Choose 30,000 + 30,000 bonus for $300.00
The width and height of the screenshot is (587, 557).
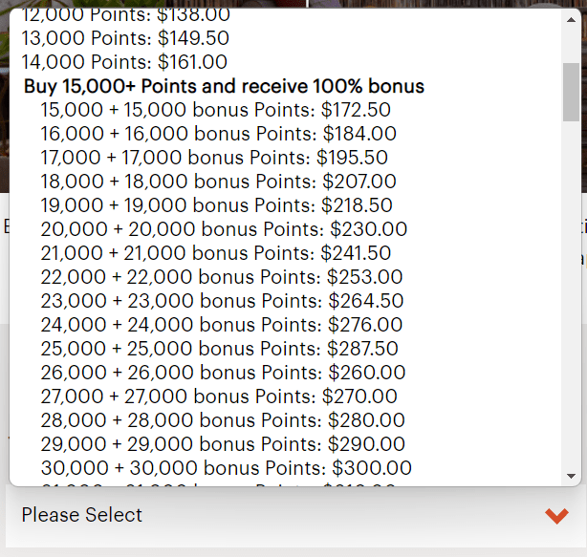pos(226,468)
